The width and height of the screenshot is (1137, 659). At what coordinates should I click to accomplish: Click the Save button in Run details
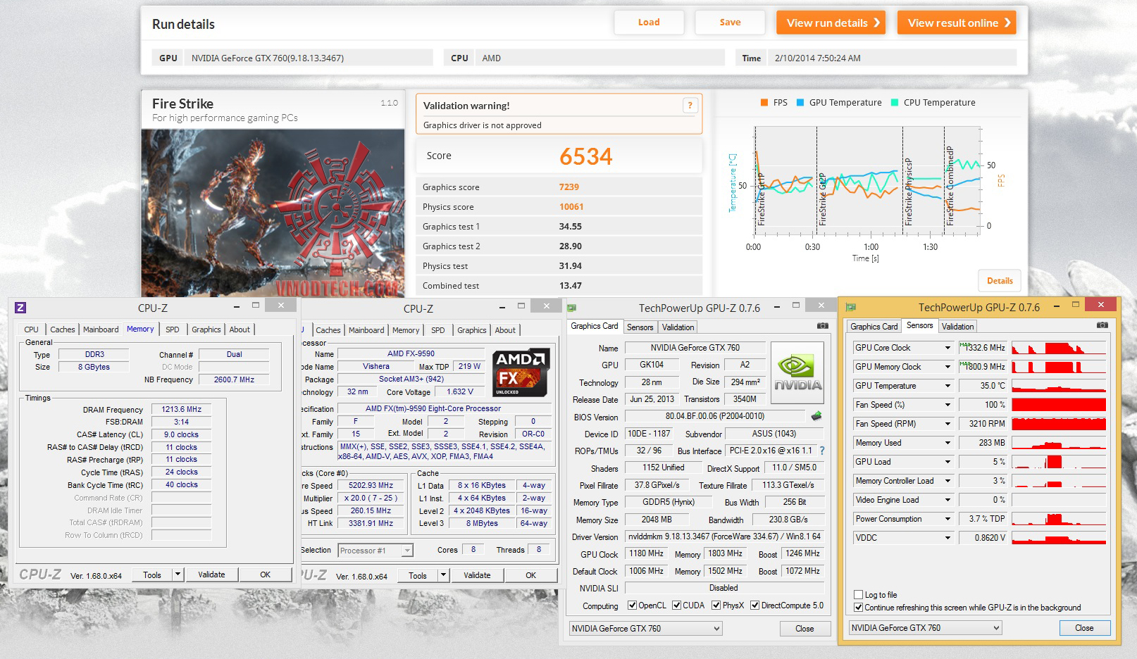[730, 23]
